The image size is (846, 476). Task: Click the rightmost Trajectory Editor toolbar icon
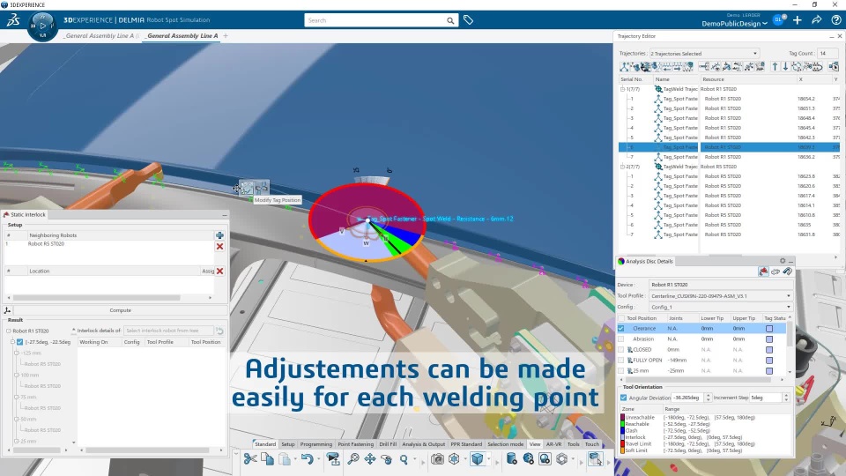[x=834, y=66]
